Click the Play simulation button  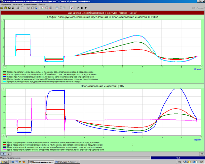78,8
